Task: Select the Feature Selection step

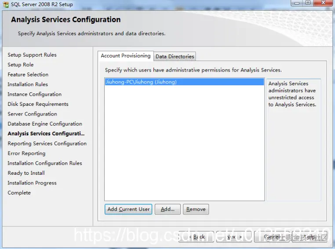Action: coord(28,75)
